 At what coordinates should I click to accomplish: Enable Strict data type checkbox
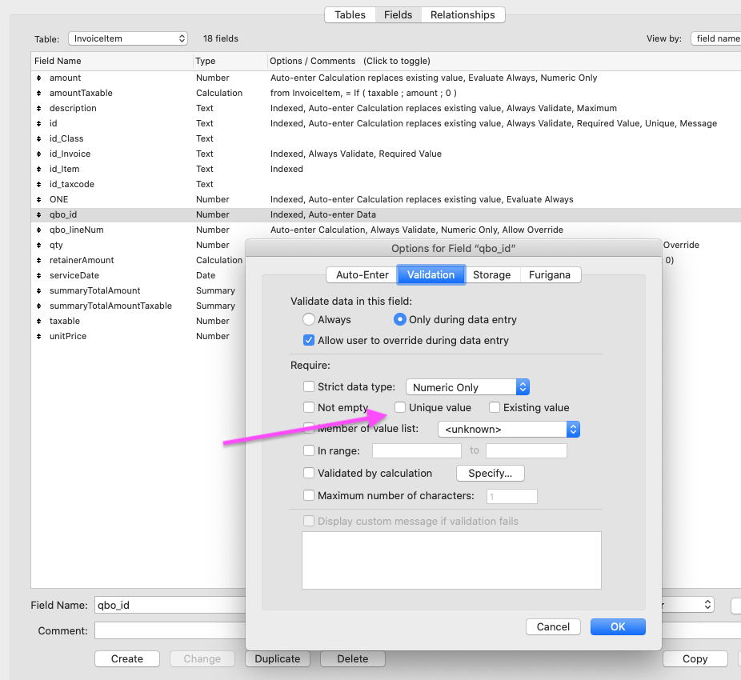point(309,386)
